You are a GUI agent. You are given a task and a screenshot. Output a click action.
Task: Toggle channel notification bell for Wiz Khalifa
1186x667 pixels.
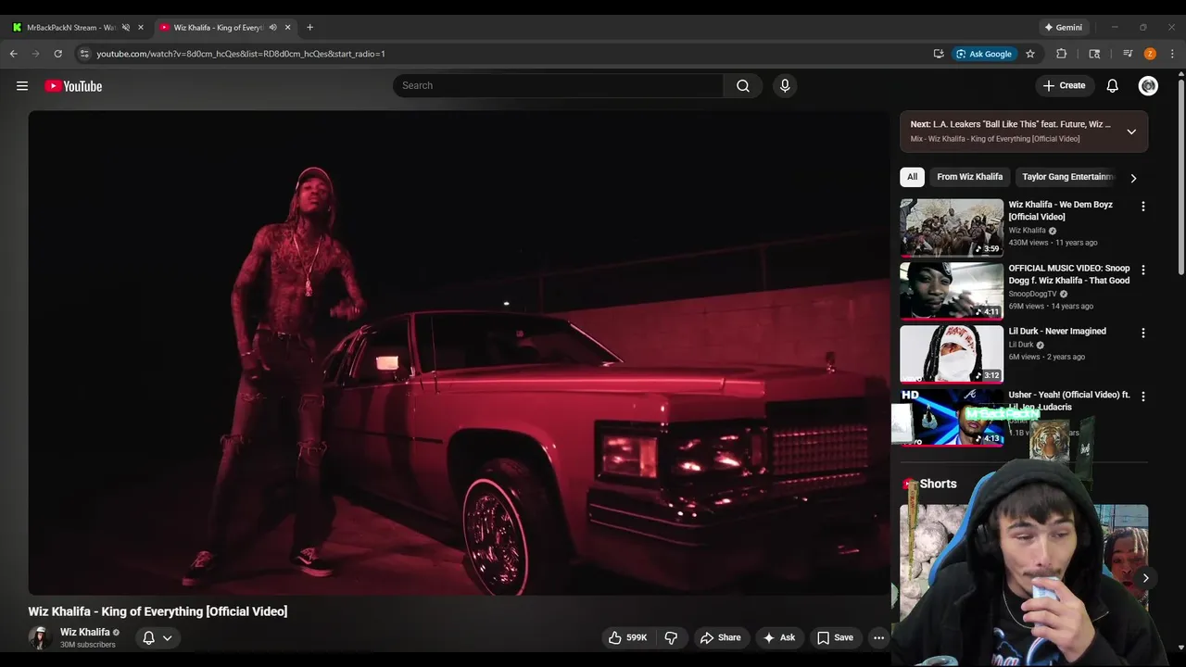tap(148, 637)
